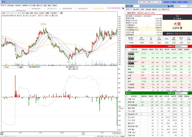Toggle 本益比 chart overlay button
This screenshot has height=137, width=192.
pyautogui.click(x=36, y=13)
